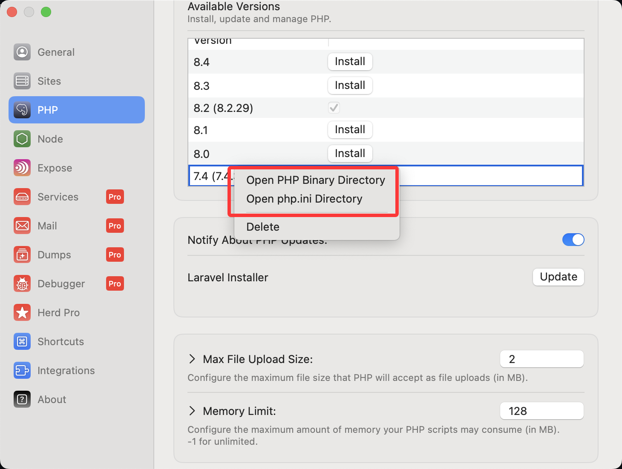Image resolution: width=622 pixels, height=469 pixels.
Task: Choose Open php.ini Directory menu item
Action: pos(304,199)
